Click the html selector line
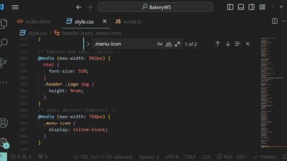287x161 pixels. pos(51,64)
